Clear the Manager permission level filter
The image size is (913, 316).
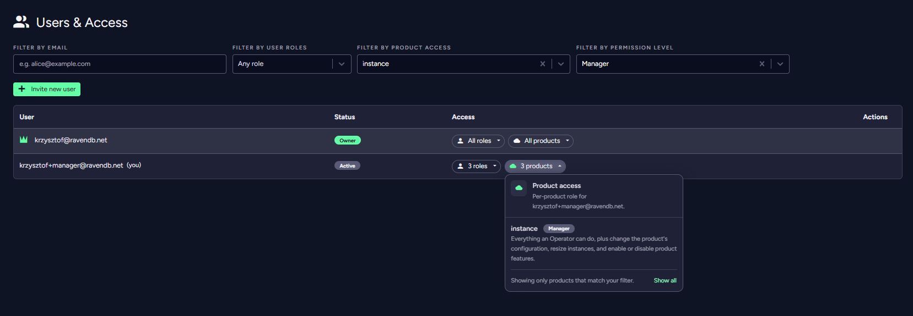pos(762,64)
